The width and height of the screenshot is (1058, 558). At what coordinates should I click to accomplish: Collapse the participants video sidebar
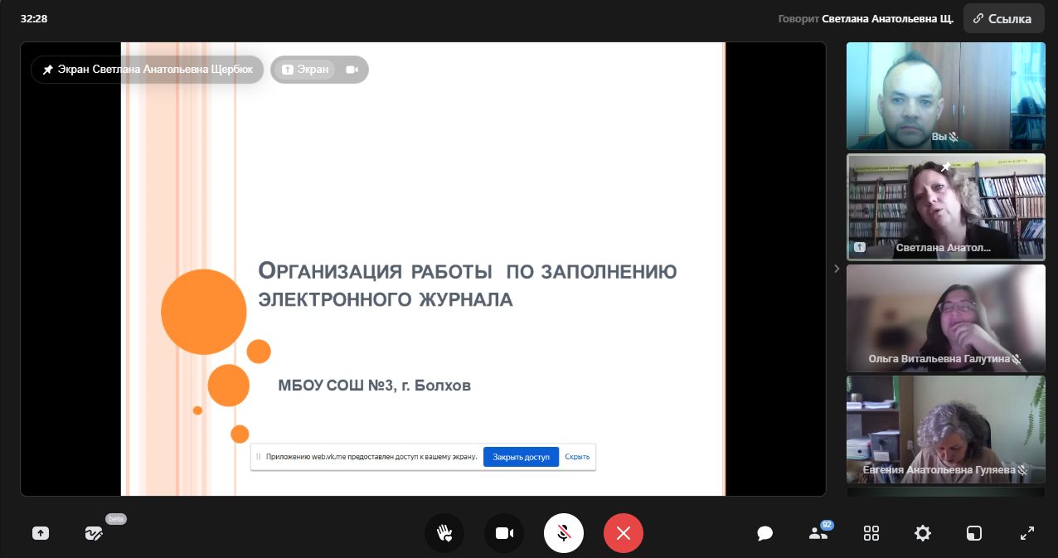point(836,269)
